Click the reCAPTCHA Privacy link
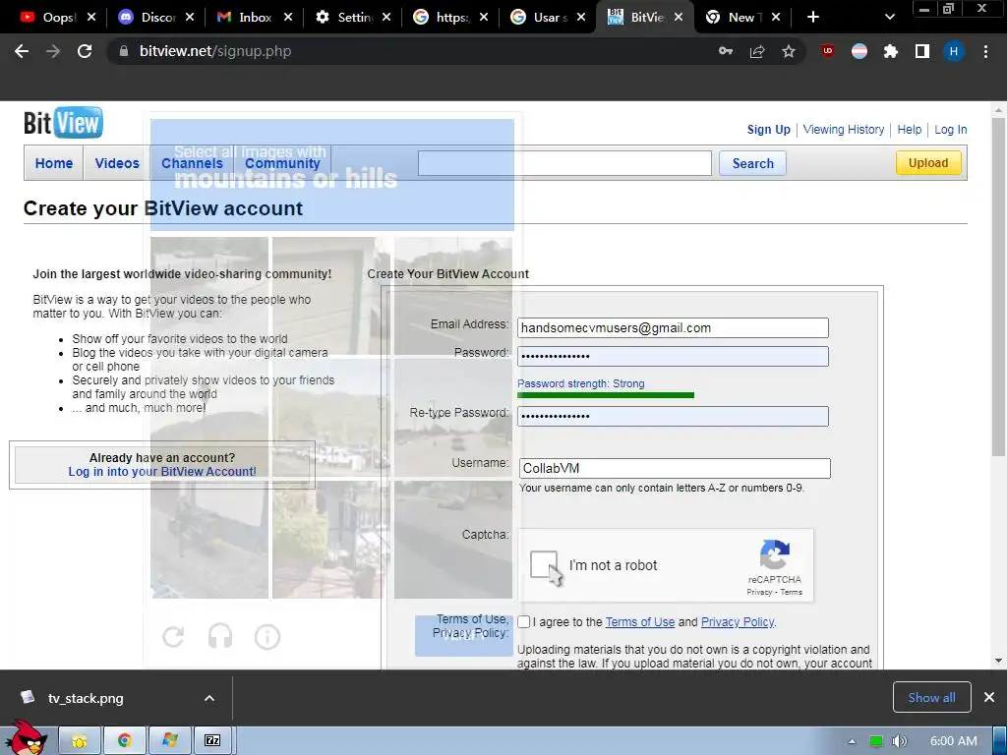 tap(759, 593)
